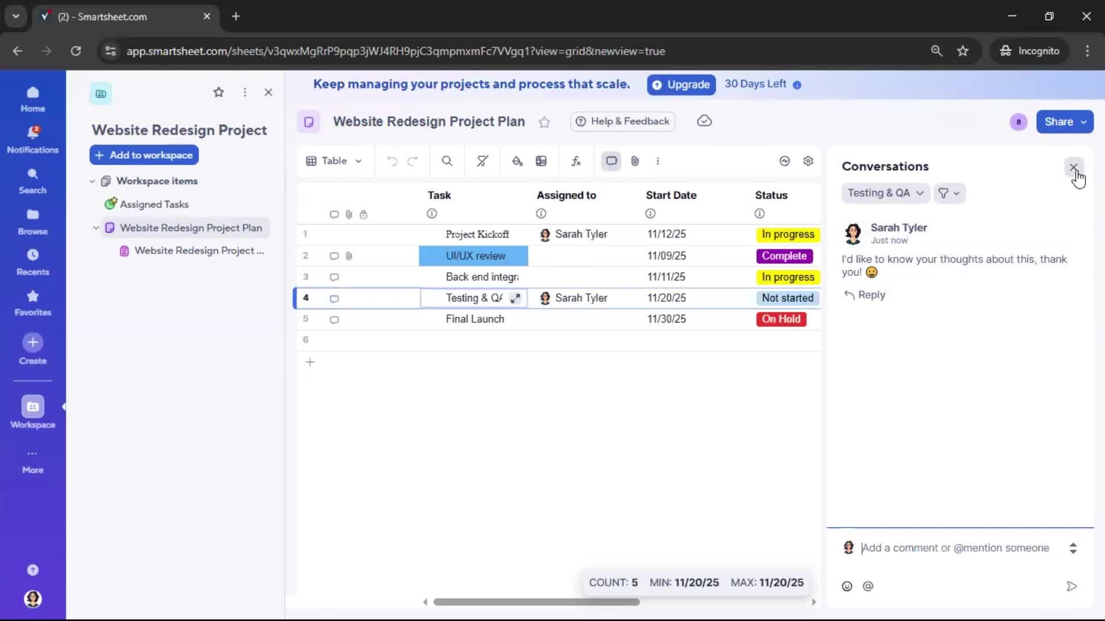
Task: Open the fill color tool in toolbar
Action: coord(517,161)
